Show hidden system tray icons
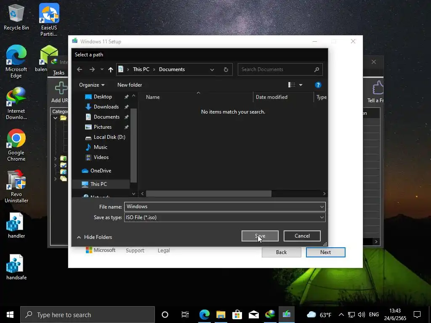The image size is (431, 323). point(341,315)
